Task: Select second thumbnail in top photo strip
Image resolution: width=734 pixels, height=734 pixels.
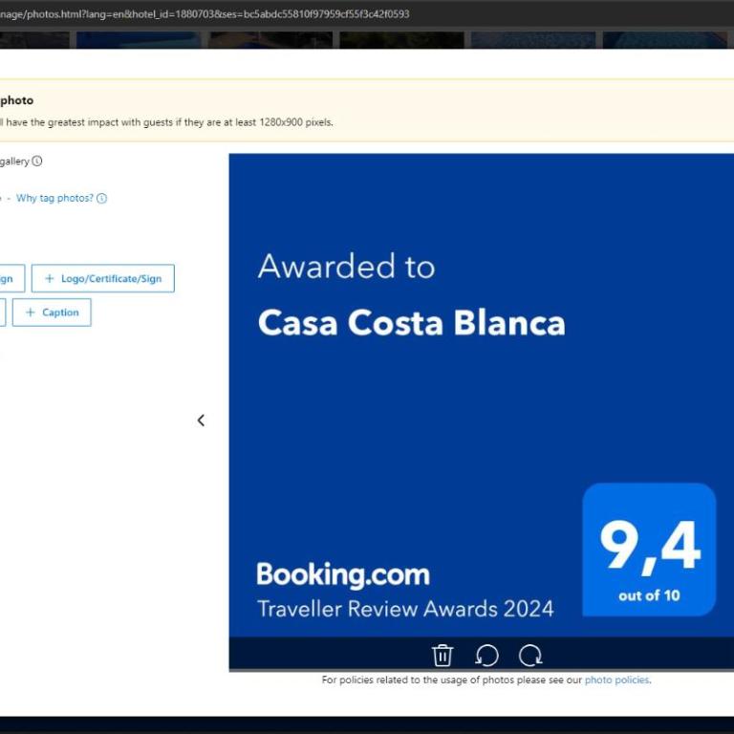Action: click(x=139, y=40)
